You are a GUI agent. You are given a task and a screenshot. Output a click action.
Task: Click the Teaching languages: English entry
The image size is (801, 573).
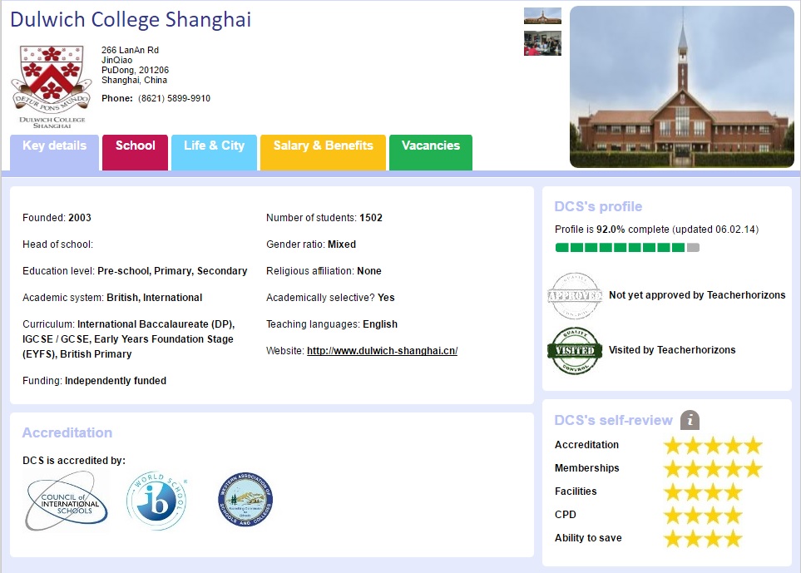tap(332, 324)
